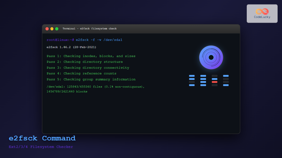This screenshot has height=158, width=282.
Task: Click the CodeLucky infinity logo
Action: pyautogui.click(x=262, y=12)
